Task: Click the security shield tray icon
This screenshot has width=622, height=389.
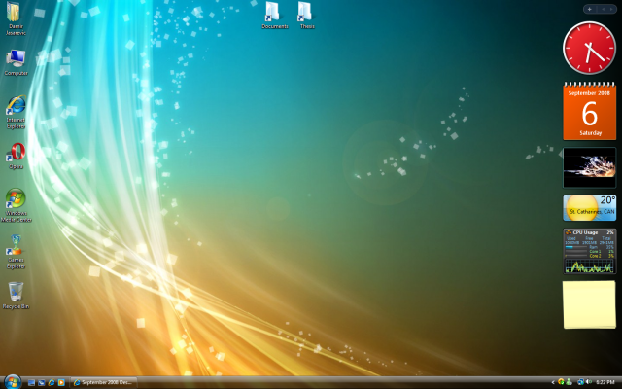Action: [x=561, y=382]
